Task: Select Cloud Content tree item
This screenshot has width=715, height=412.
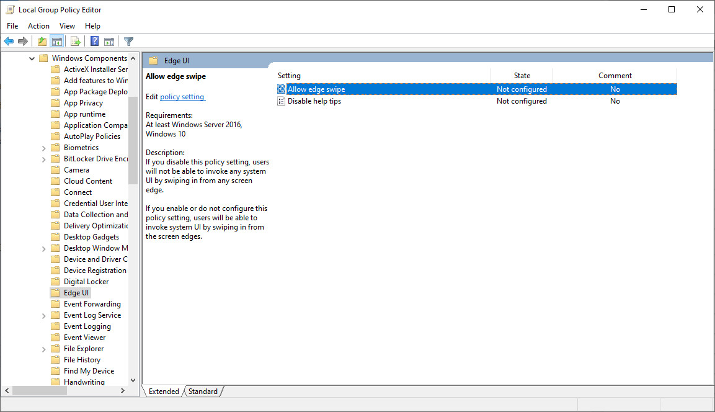Action: click(x=88, y=181)
